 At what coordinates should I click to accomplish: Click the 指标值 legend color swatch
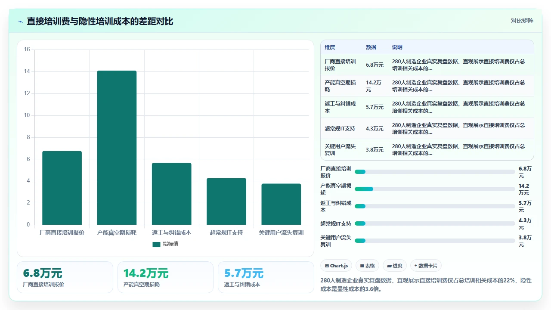(156, 244)
